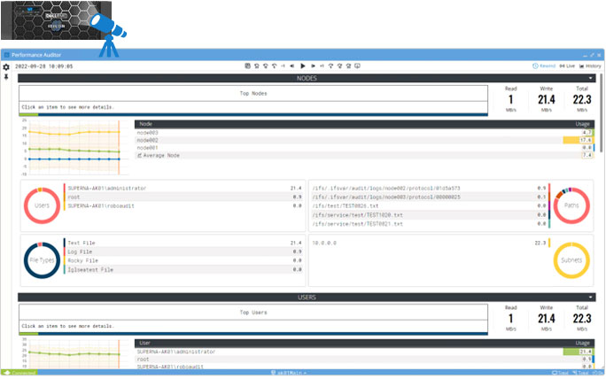The height and width of the screenshot is (379, 606).
Task: Sort by the Node column header
Action: (145, 124)
